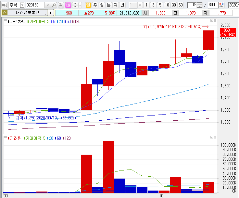Screen dimensions: 239x198
Task: Click the price change ▲270 cell
Action: (x=89, y=13)
